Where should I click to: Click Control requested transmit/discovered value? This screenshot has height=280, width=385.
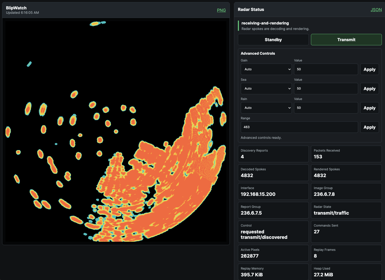point(264,234)
